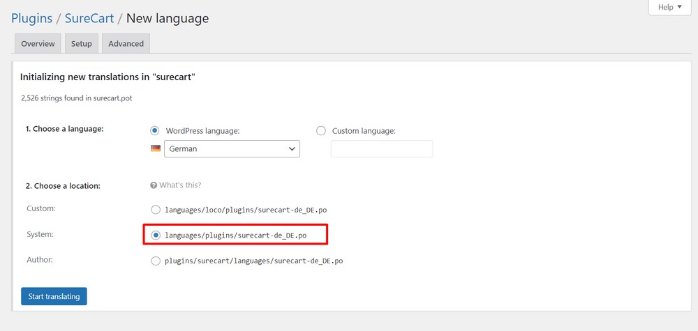Click the '2. Choose a location:' label
This screenshot has height=331, width=698.
click(x=63, y=186)
